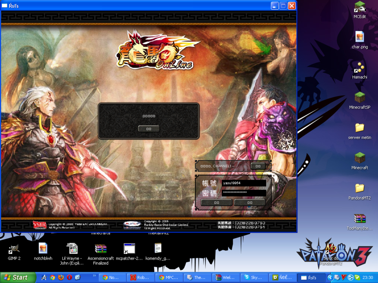Open the Hamachi desktop shortcut

359,71
